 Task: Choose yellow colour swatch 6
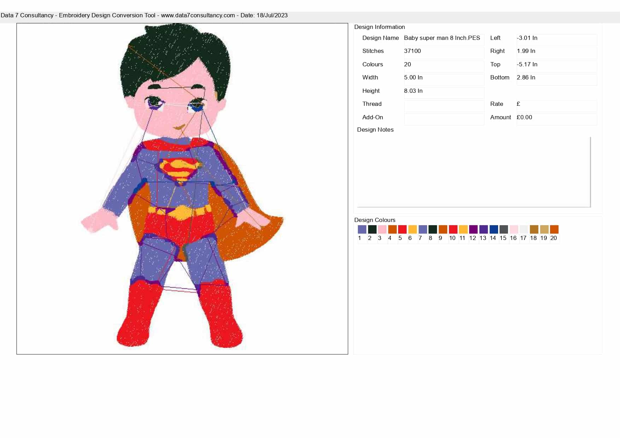[x=412, y=229]
